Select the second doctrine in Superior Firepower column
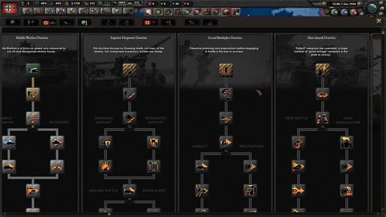386x217 pixels. click(130, 94)
